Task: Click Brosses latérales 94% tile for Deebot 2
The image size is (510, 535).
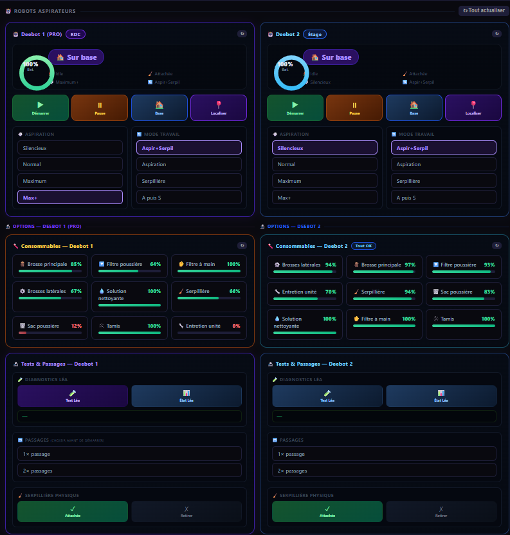Action: coord(305,267)
